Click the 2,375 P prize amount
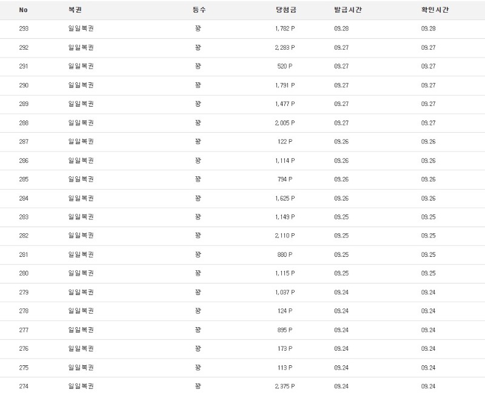 tap(284, 386)
